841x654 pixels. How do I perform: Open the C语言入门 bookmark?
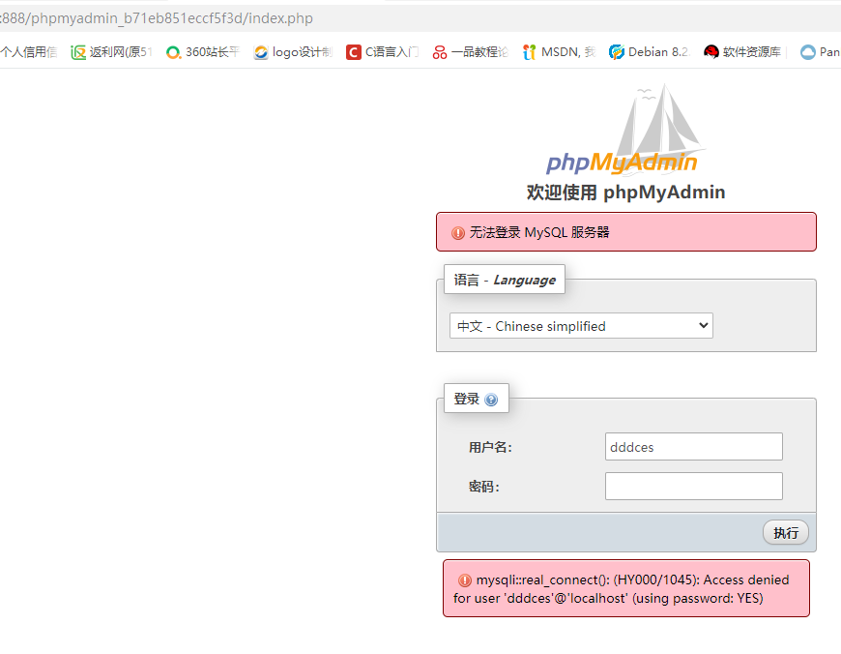point(383,52)
